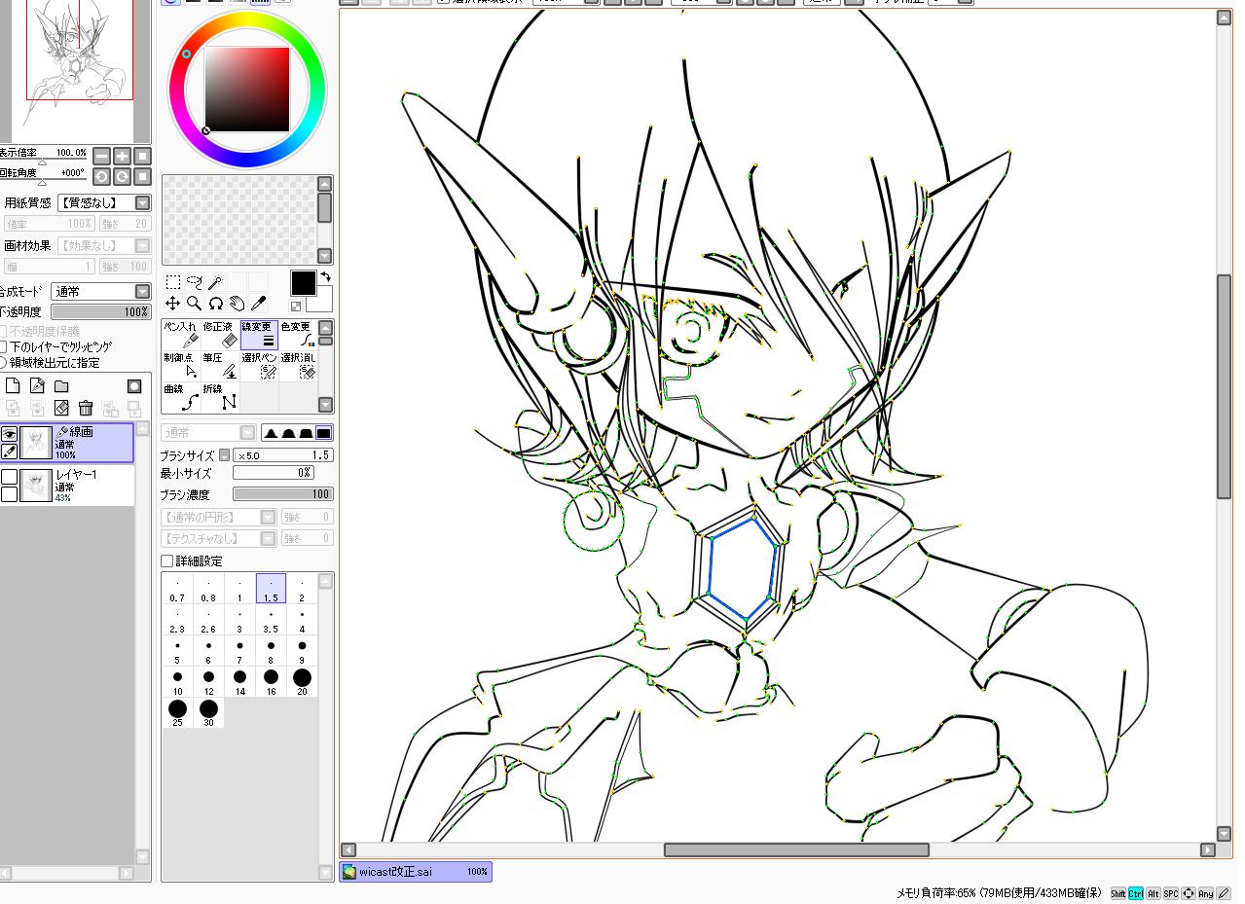Select flat brush edge shape
The height and width of the screenshot is (904, 1245).
click(x=324, y=433)
